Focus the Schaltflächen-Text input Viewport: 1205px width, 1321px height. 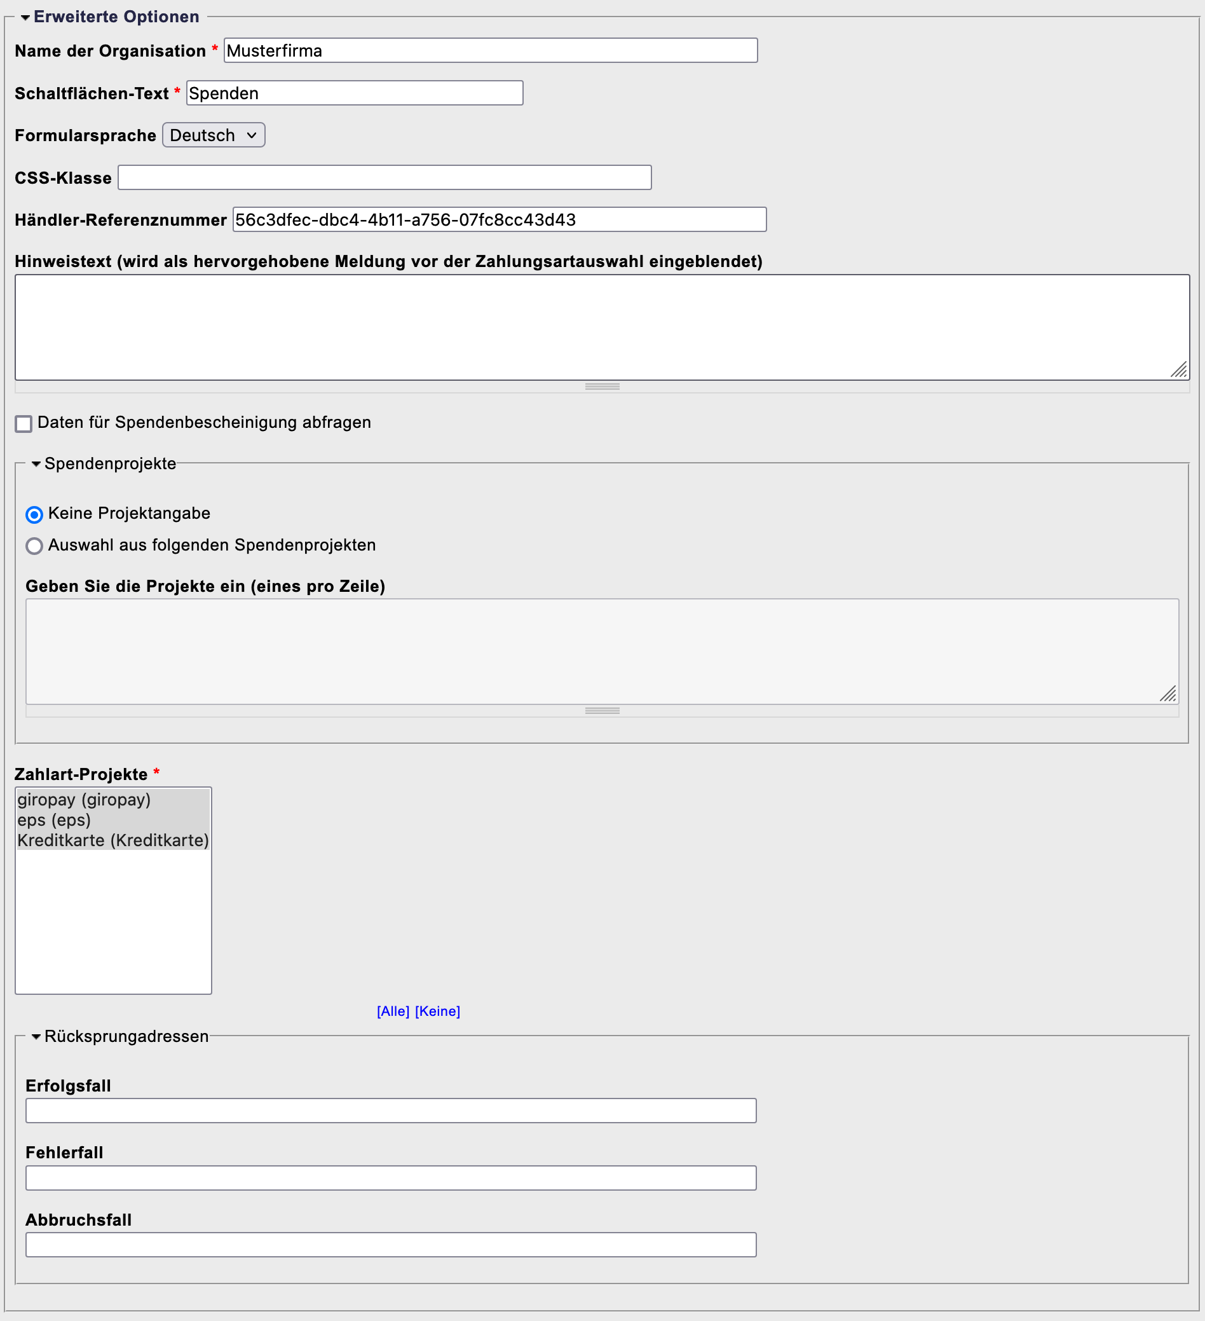click(355, 93)
